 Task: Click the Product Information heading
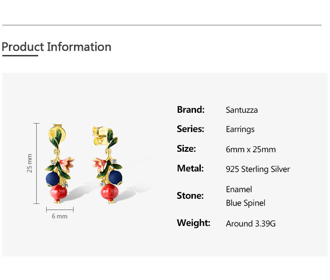click(x=57, y=47)
